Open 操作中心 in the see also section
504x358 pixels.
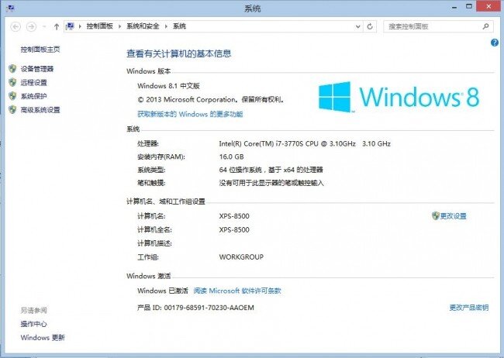(x=34, y=324)
